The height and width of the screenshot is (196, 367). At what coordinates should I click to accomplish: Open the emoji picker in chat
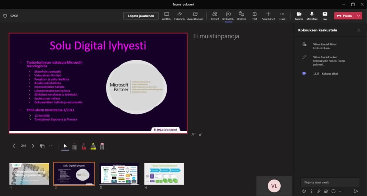pyautogui.click(x=333, y=191)
